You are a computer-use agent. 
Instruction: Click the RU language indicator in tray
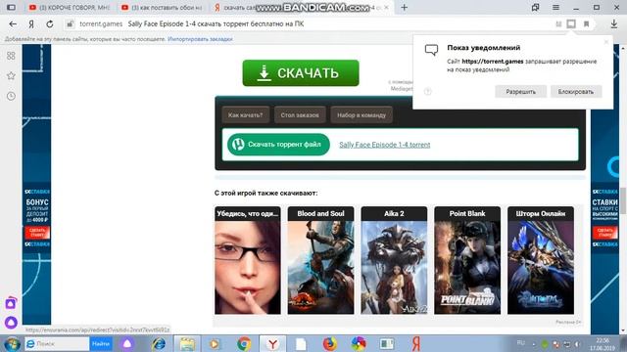point(520,343)
